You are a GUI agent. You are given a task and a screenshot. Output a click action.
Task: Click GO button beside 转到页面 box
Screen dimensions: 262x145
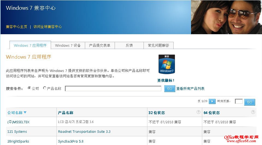(x=250, y=102)
